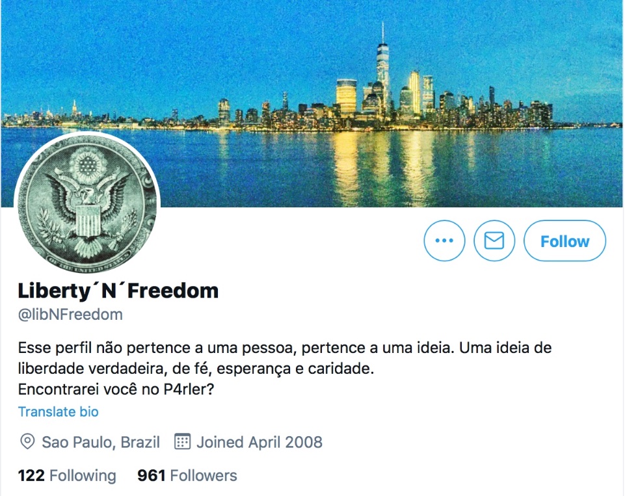
Task: Click the Joined April 2008 text
Action: (x=259, y=442)
